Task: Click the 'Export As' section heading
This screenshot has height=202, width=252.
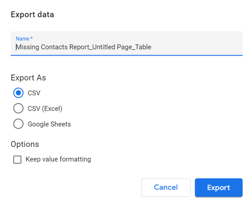Action: click(x=28, y=78)
